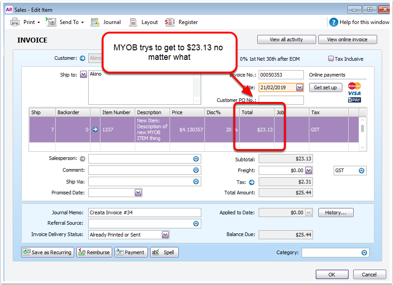
Task: Click the Invoice No. field
Action: pos(281,75)
